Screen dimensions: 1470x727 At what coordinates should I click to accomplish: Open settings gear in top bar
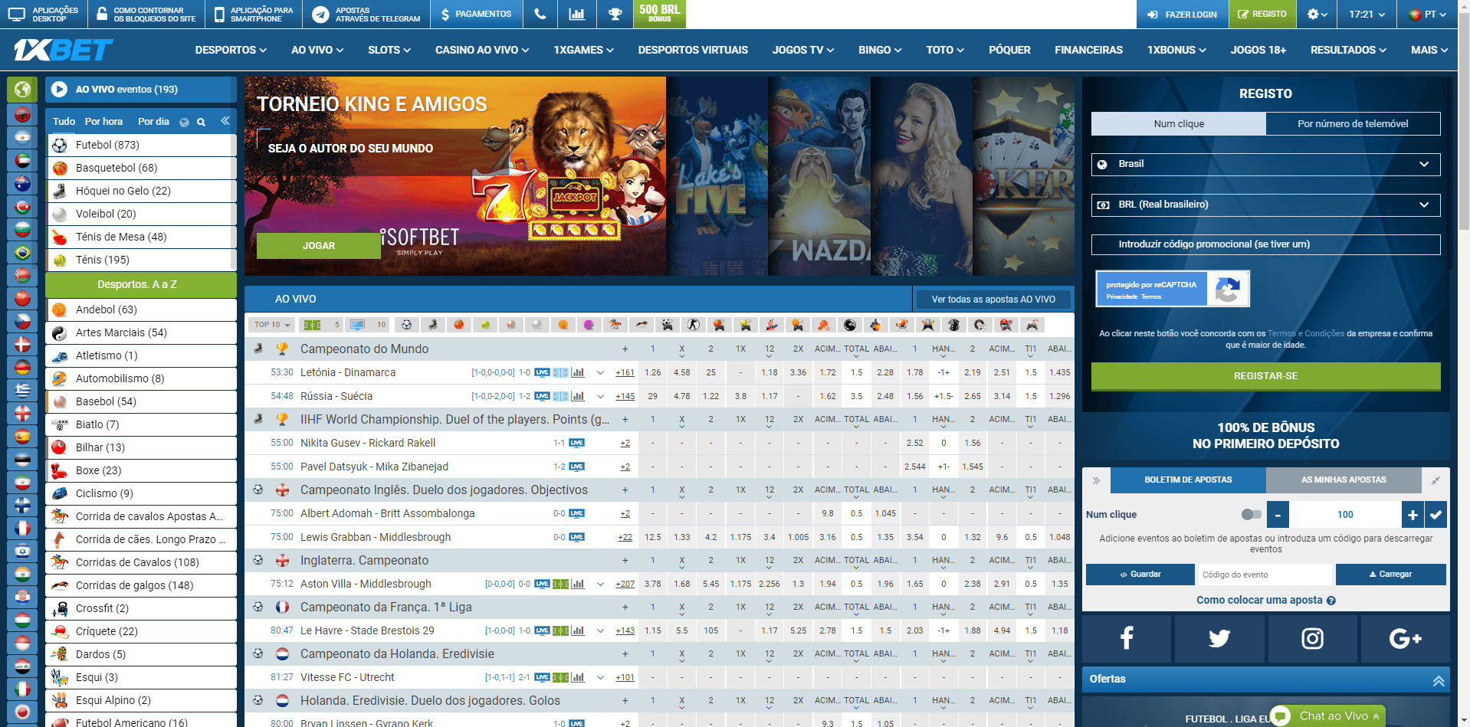tap(1317, 14)
